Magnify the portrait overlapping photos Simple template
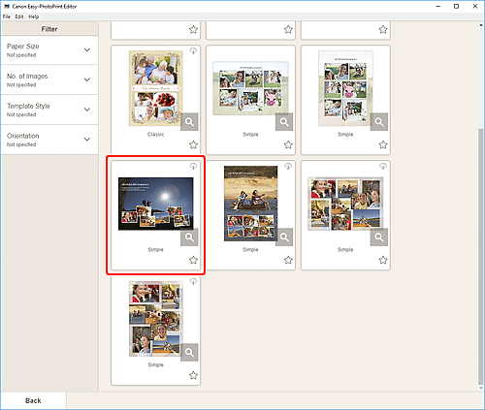This screenshot has height=410, width=485. click(x=189, y=353)
